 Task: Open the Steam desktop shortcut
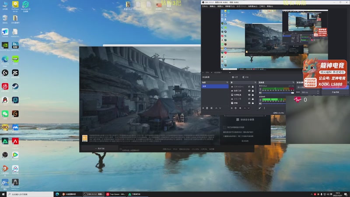click(15, 87)
